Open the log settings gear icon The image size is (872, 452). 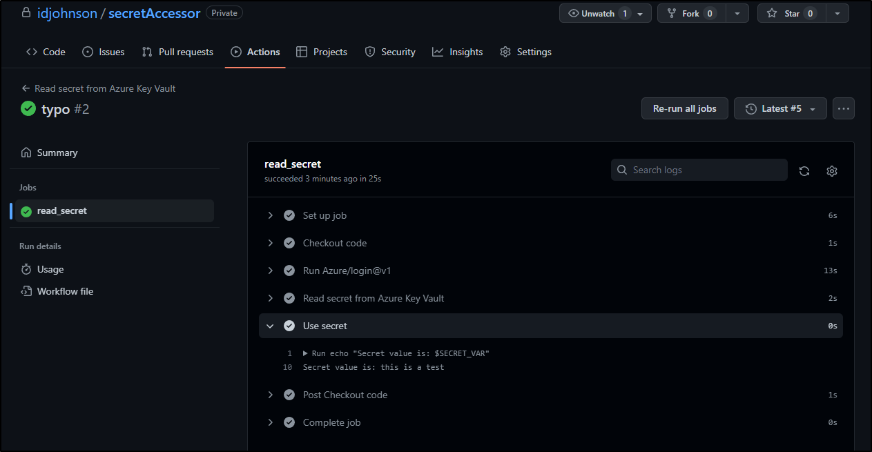click(832, 171)
